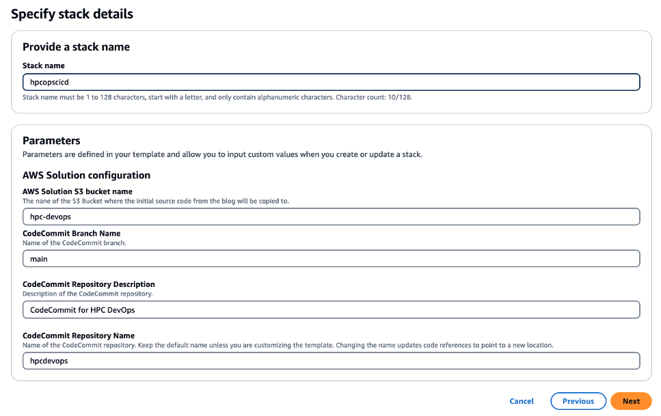
Task: Click the CodeCommit Repository Description field
Action: point(331,309)
